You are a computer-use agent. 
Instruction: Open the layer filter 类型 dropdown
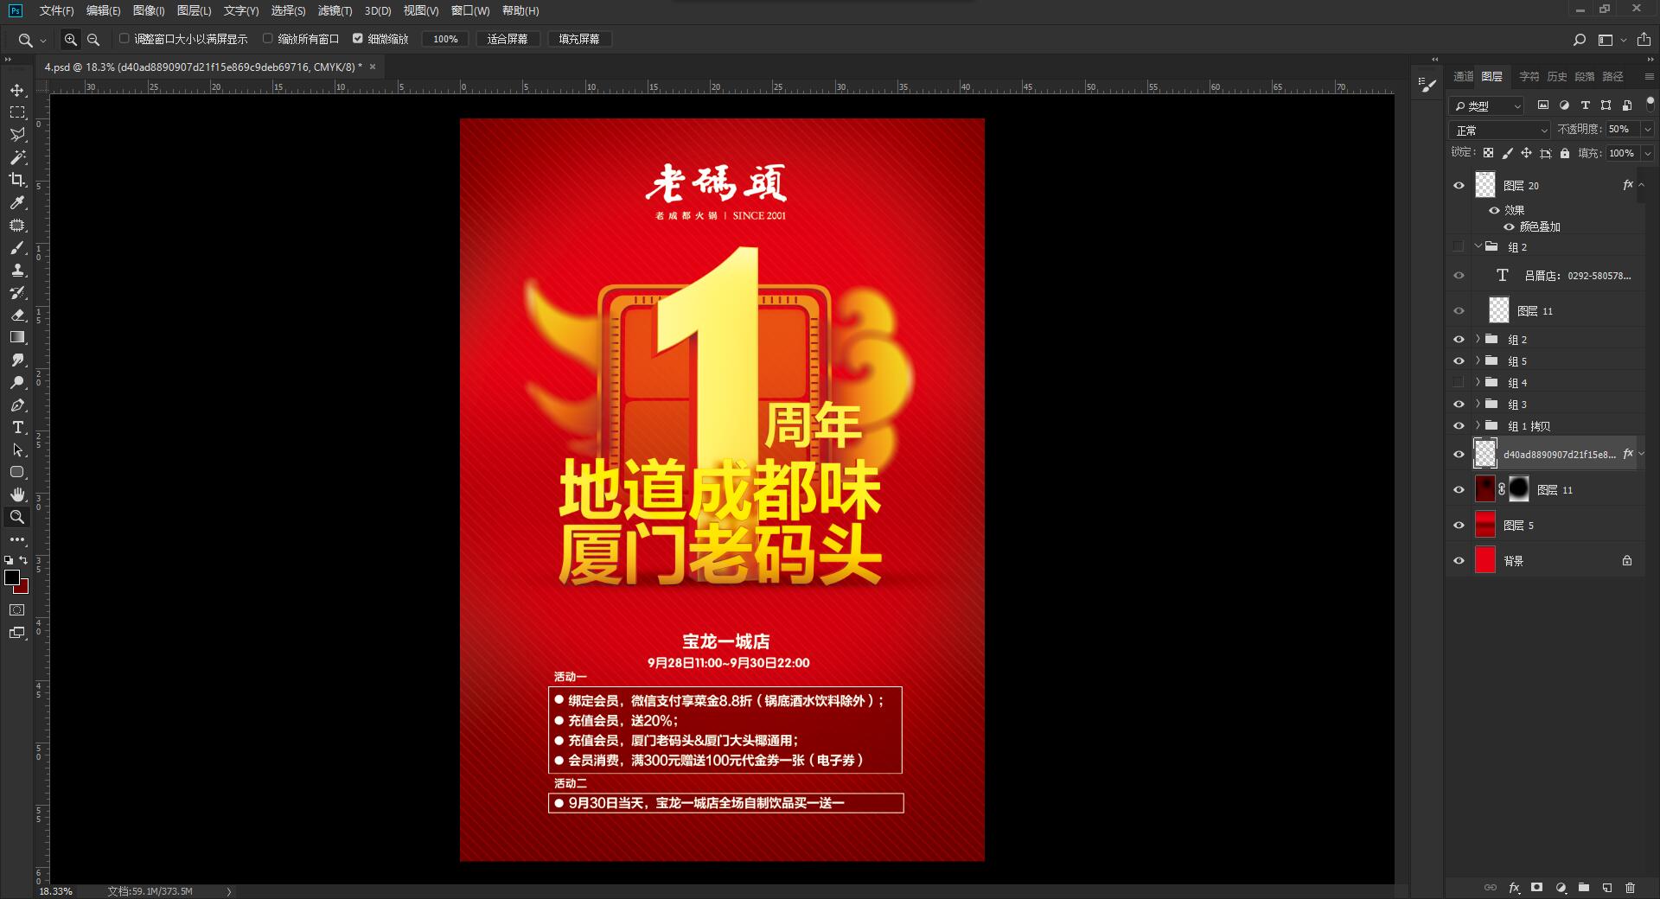[x=1486, y=105]
